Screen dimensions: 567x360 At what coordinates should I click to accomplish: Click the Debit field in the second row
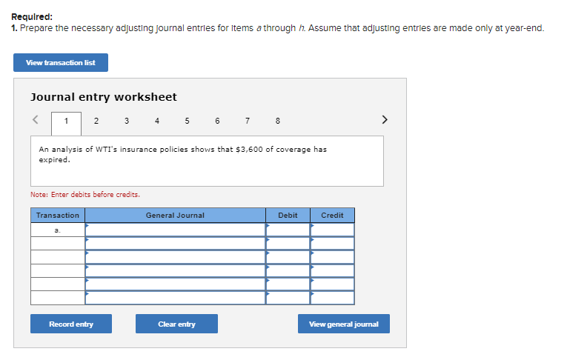point(288,244)
